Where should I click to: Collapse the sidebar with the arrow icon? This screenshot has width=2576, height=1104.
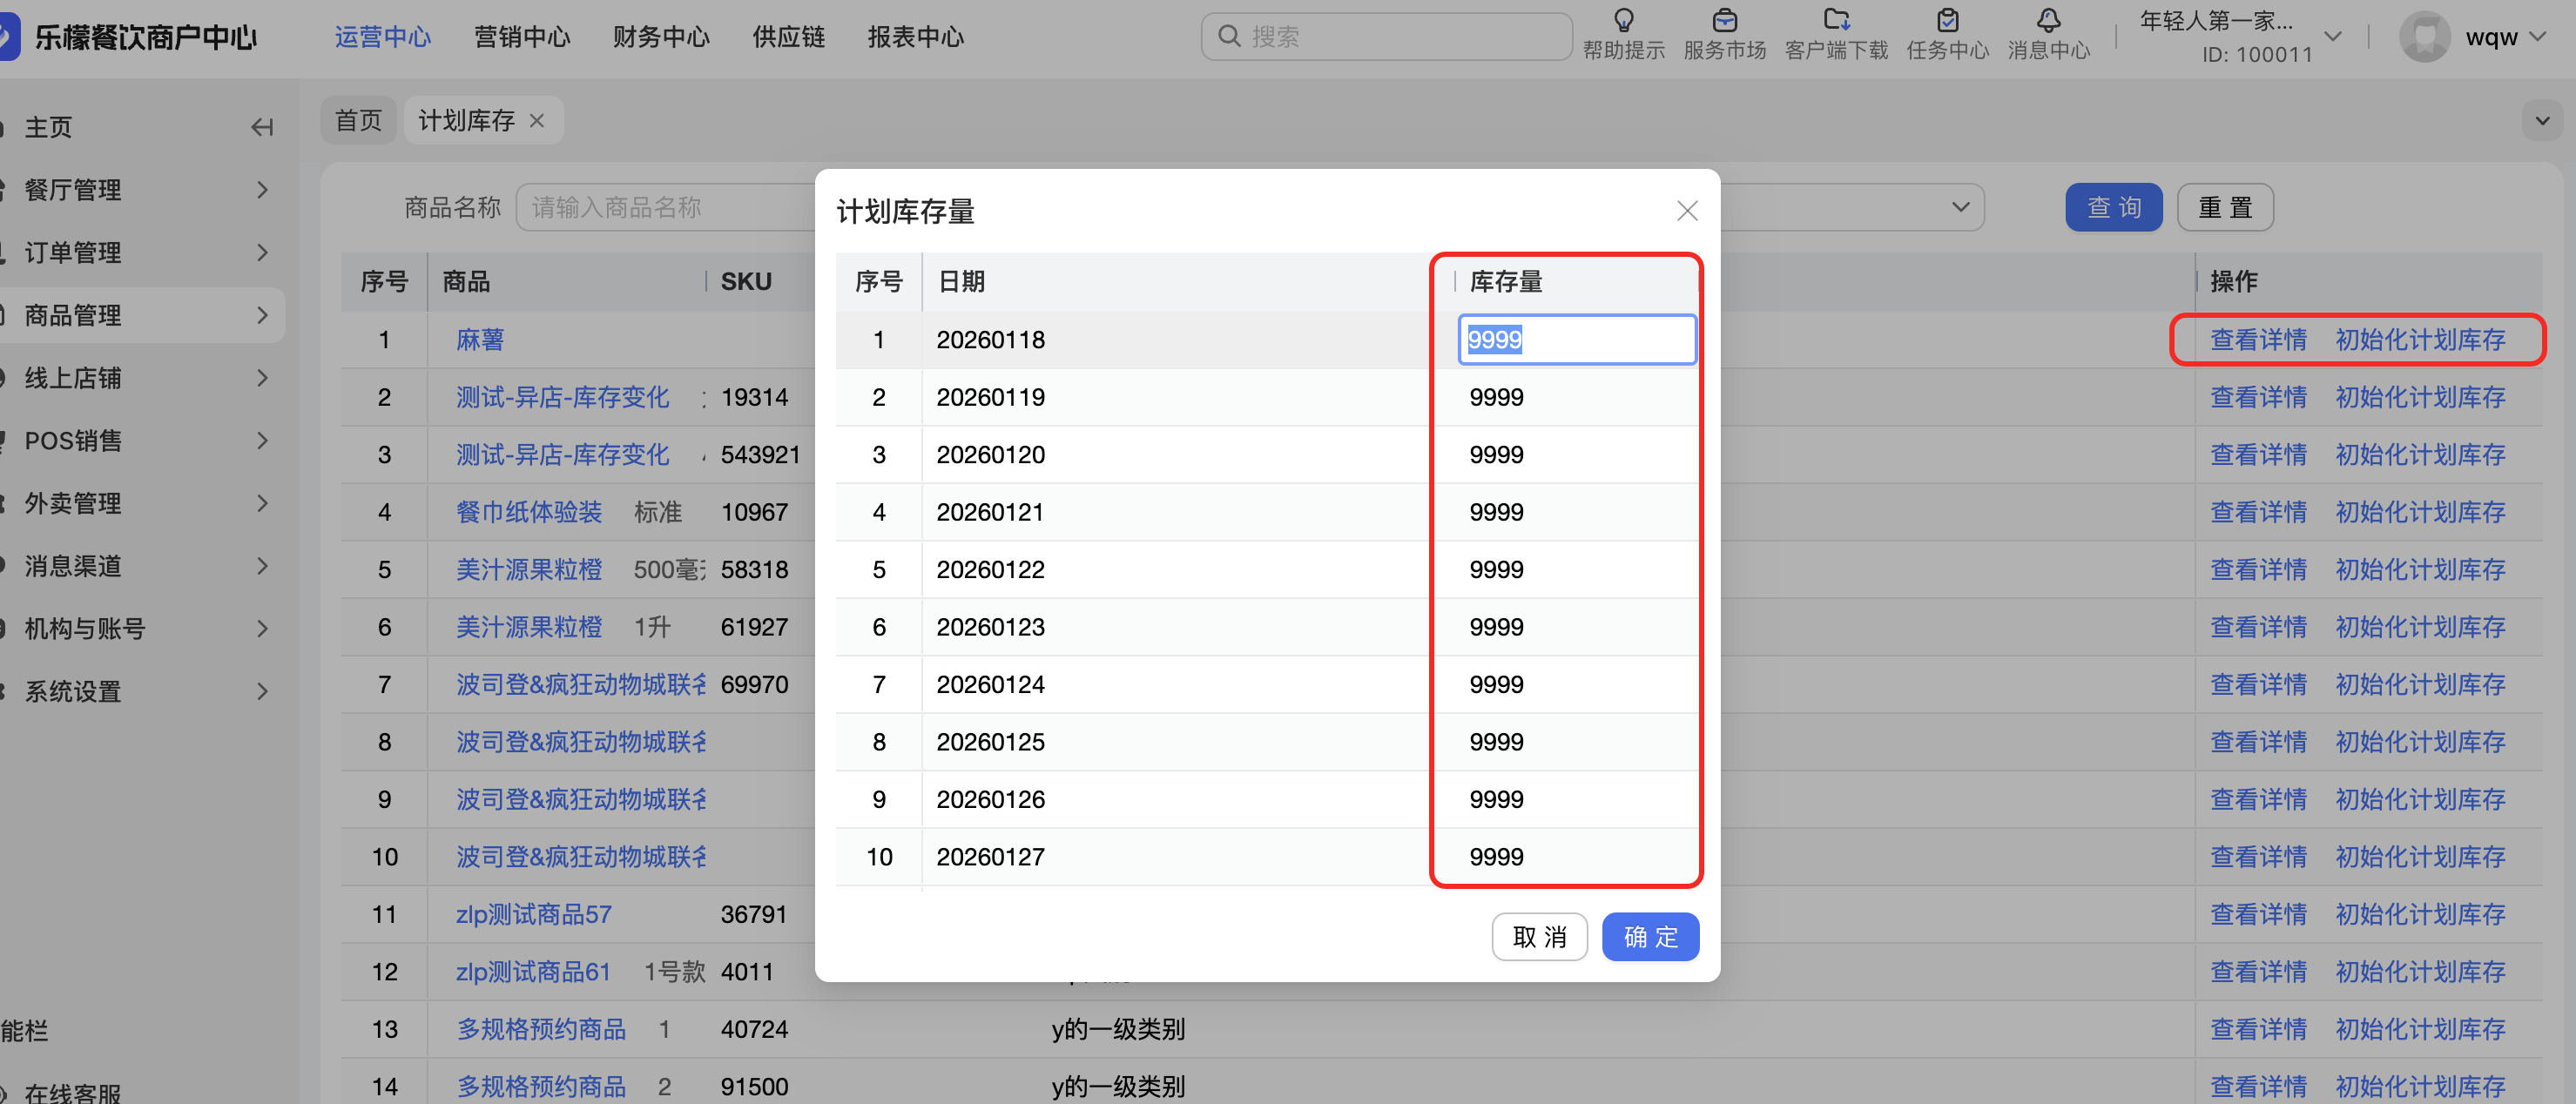pyautogui.click(x=262, y=127)
